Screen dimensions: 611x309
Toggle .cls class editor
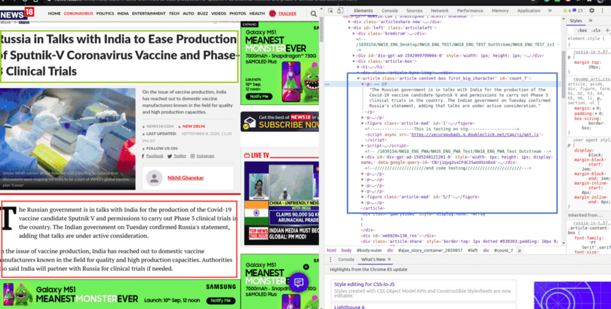click(596, 30)
